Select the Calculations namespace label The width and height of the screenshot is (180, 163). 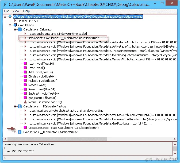coord(26,25)
